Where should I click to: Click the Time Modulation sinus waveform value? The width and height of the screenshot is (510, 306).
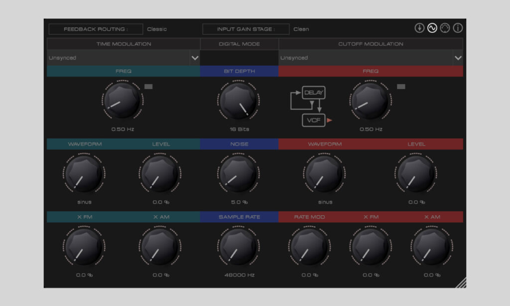tap(84, 202)
